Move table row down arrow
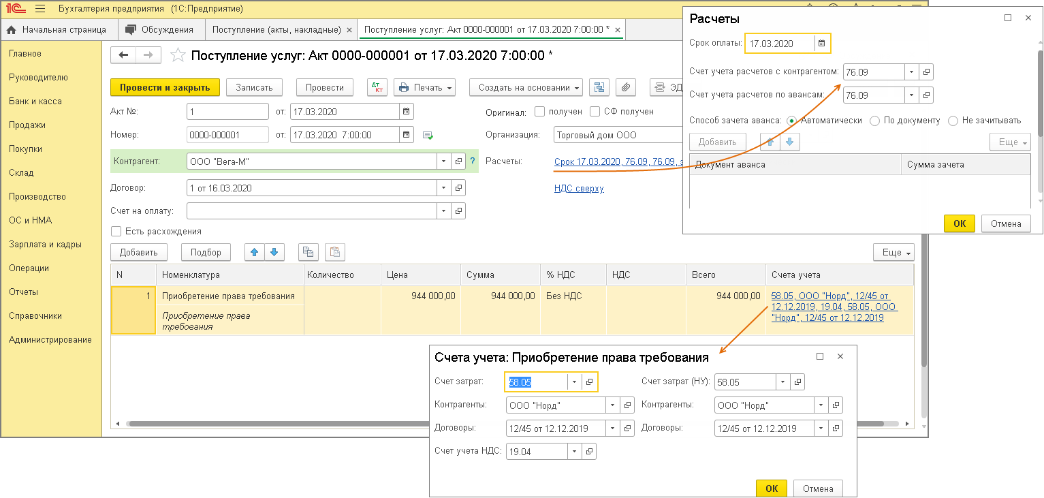 [274, 252]
